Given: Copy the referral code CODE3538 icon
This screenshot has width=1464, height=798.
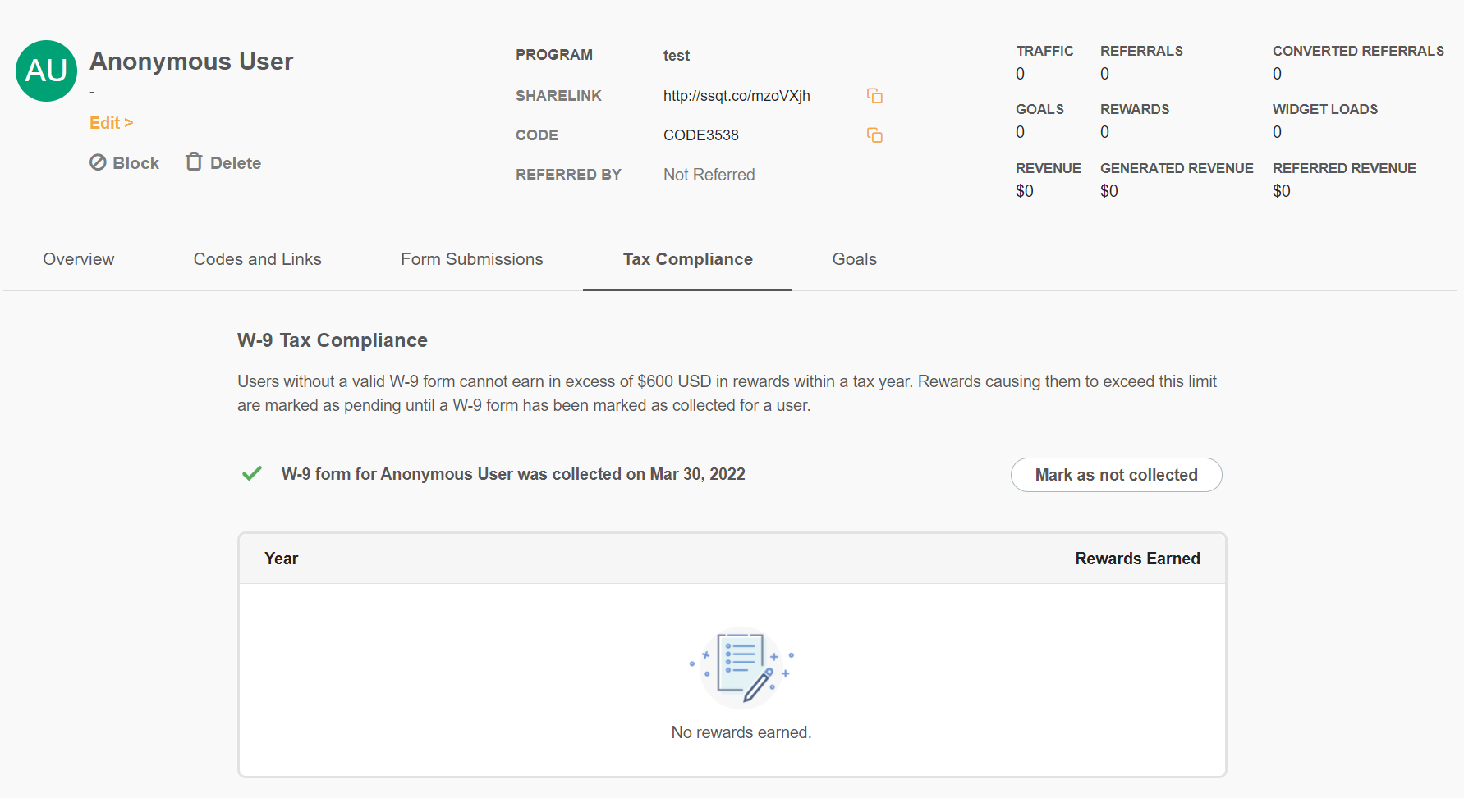Looking at the screenshot, I should point(874,135).
